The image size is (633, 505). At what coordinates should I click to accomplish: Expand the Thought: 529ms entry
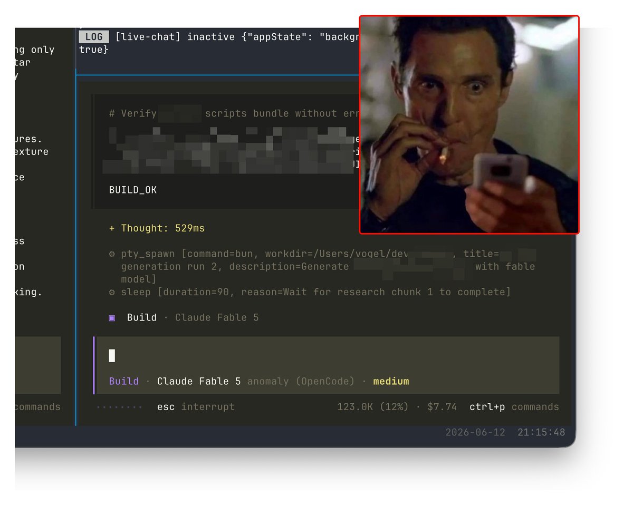(x=157, y=228)
